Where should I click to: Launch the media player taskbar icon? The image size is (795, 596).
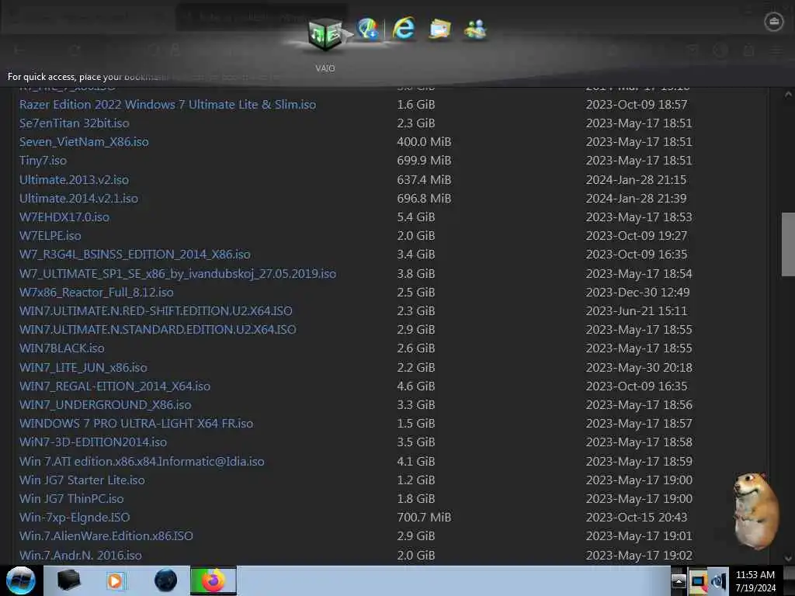click(x=115, y=580)
